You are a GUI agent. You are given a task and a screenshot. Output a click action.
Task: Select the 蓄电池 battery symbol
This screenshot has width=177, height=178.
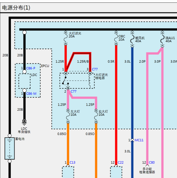point(10,148)
